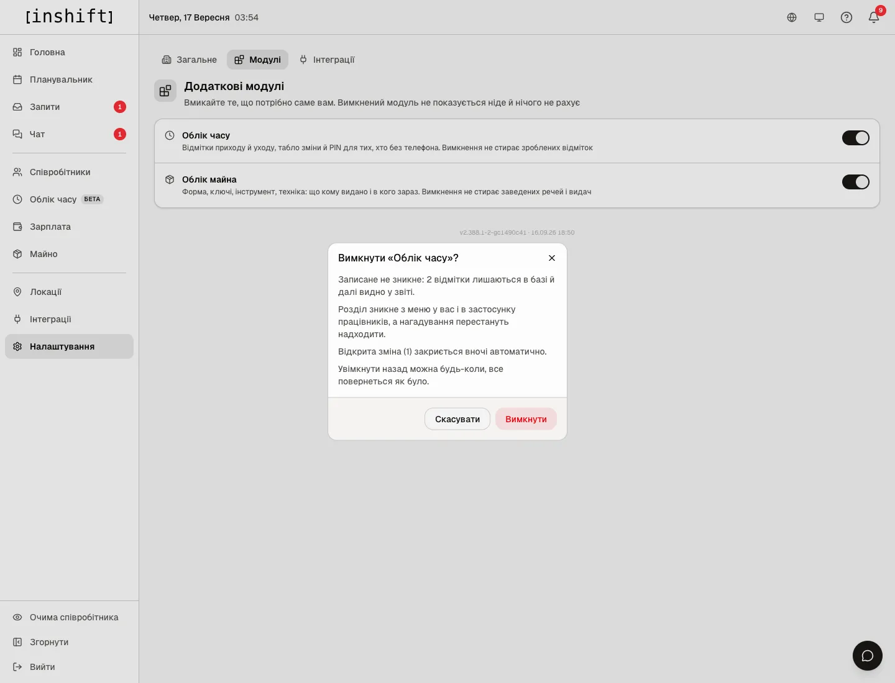Open Чат in the sidebar
The width and height of the screenshot is (895, 683).
(69, 134)
